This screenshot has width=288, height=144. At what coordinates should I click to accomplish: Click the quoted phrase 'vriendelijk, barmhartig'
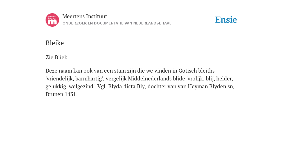pos(75,79)
